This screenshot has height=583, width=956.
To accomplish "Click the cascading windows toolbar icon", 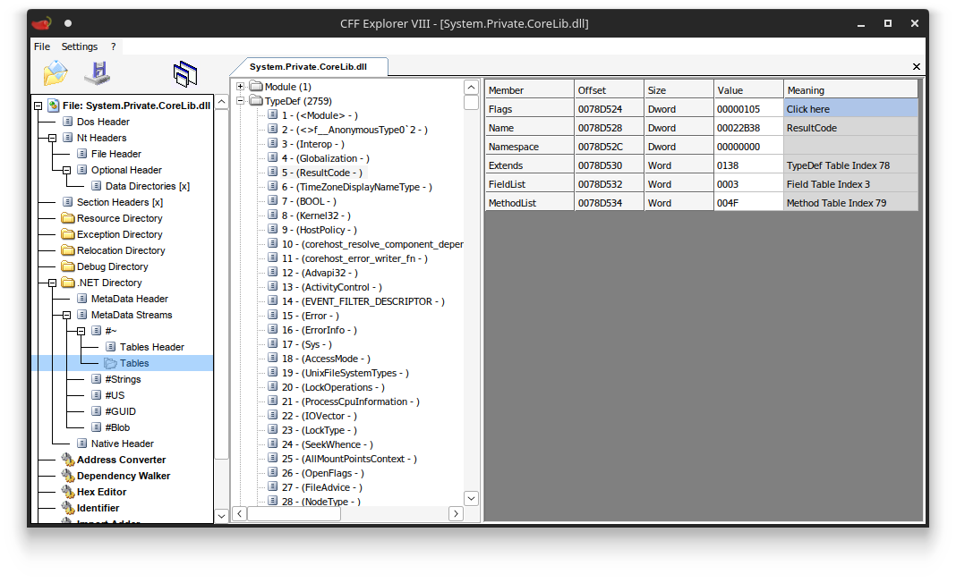I will pos(185,73).
